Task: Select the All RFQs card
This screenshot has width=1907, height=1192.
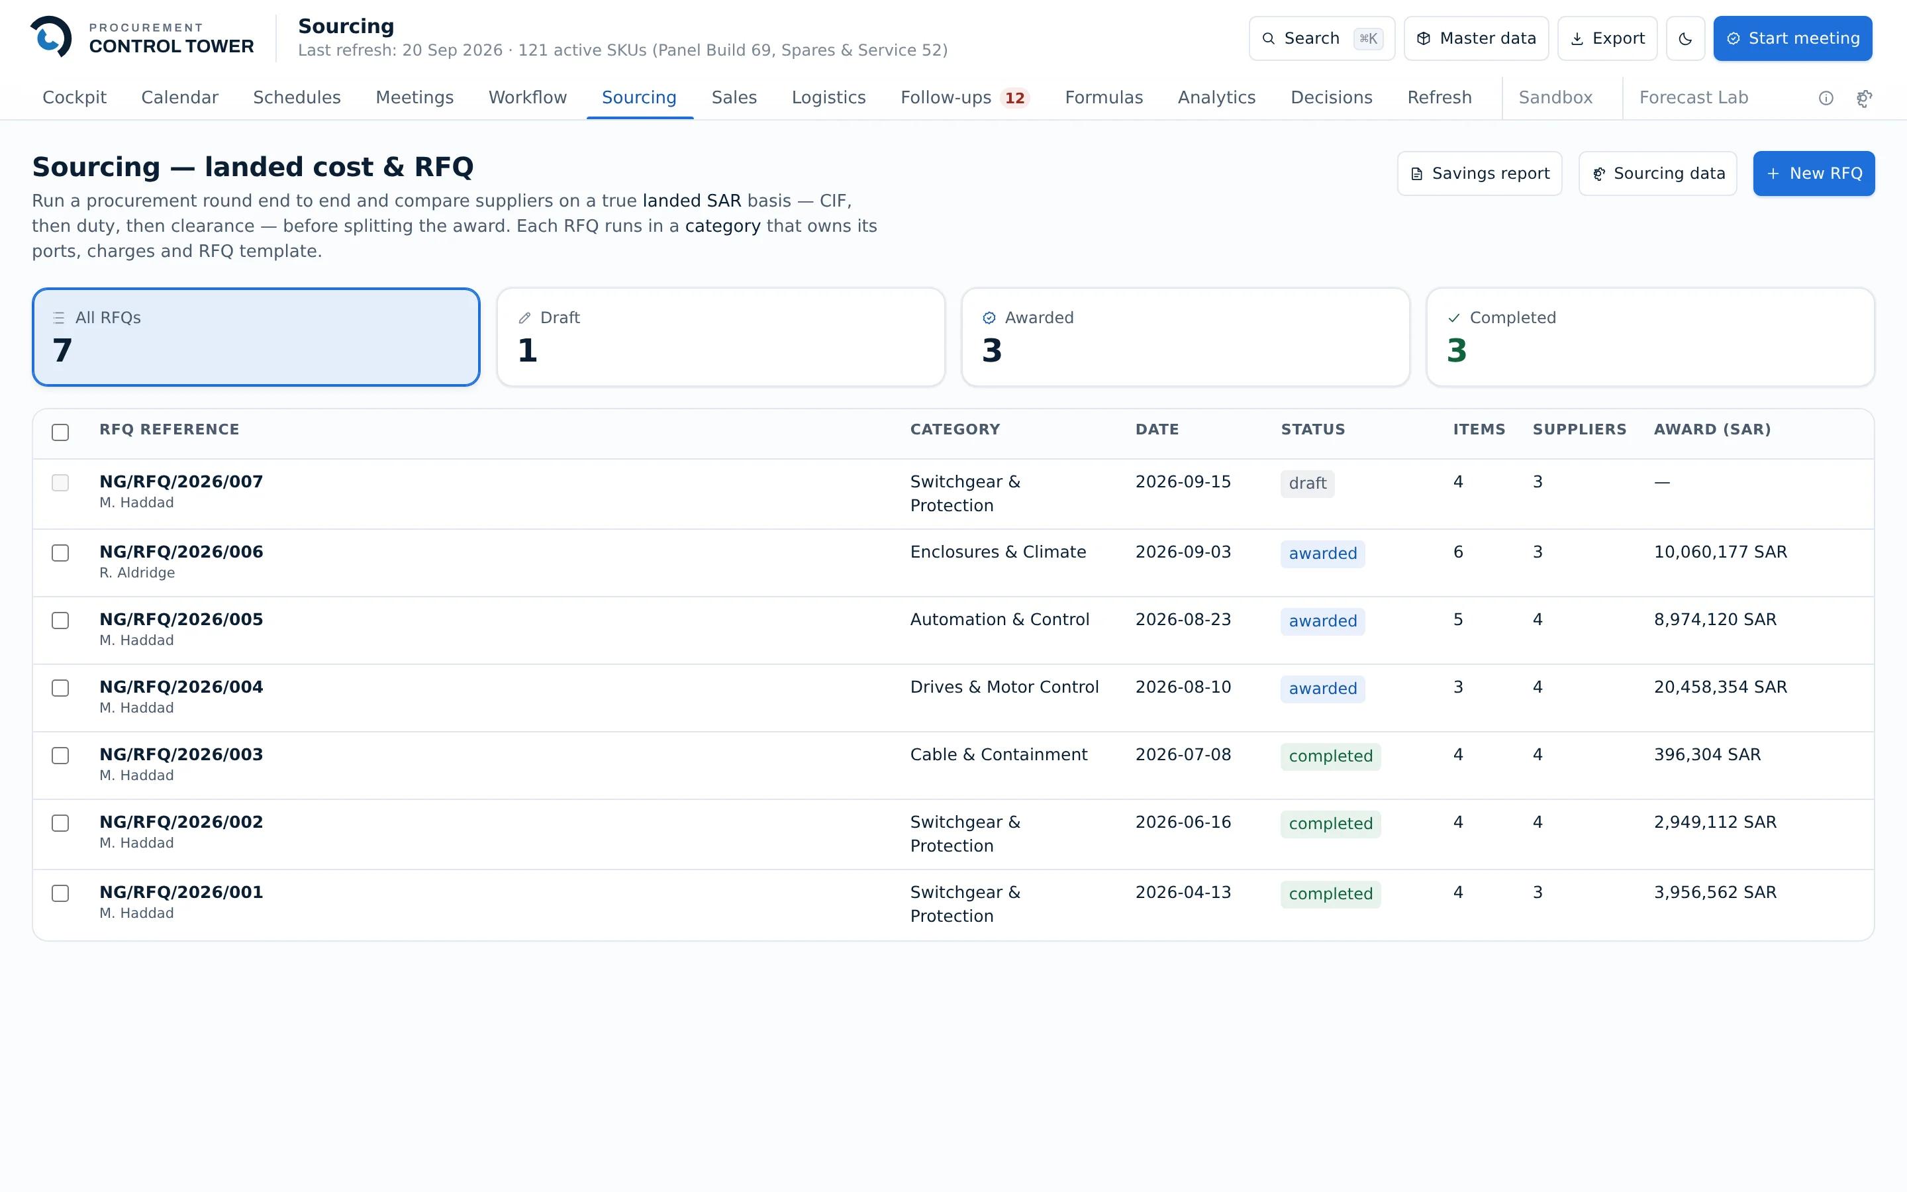Action: (x=256, y=338)
